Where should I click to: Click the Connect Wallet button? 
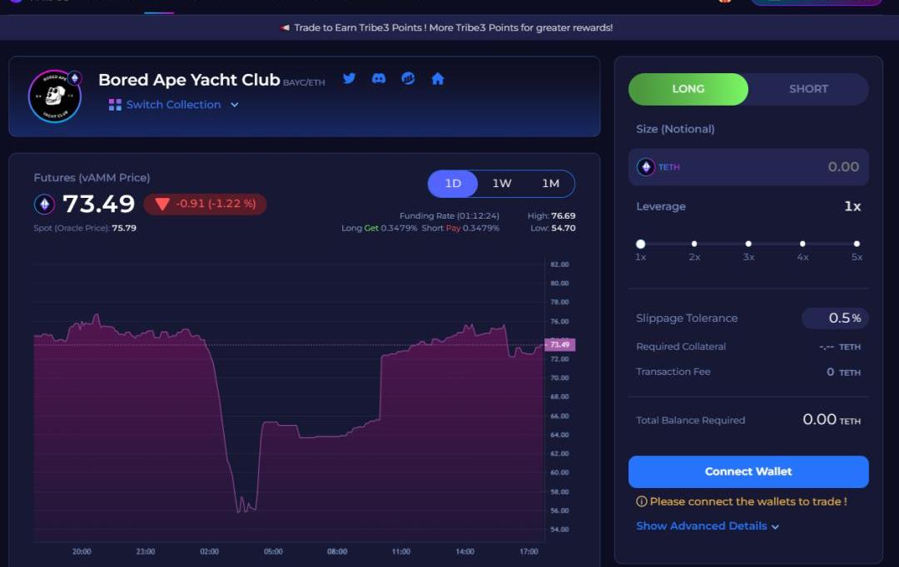pos(748,471)
